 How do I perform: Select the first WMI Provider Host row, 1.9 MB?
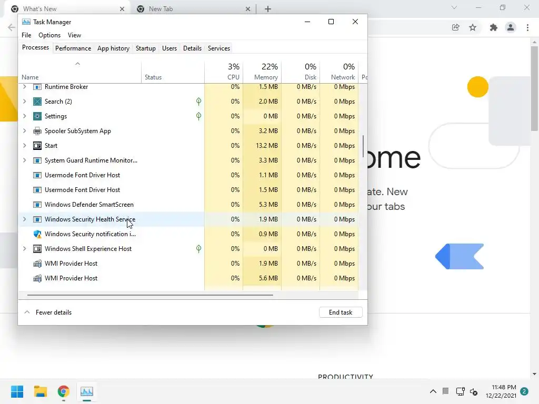pos(188,264)
